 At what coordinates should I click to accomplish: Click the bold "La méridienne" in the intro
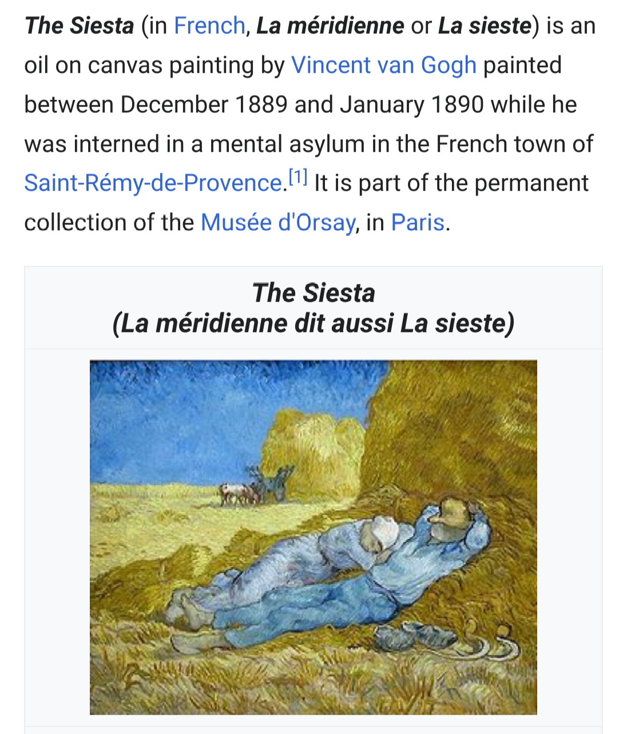point(330,26)
